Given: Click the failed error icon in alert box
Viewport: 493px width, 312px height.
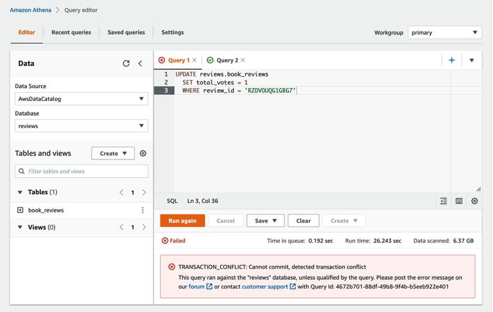Looking at the screenshot, I should pos(172,267).
